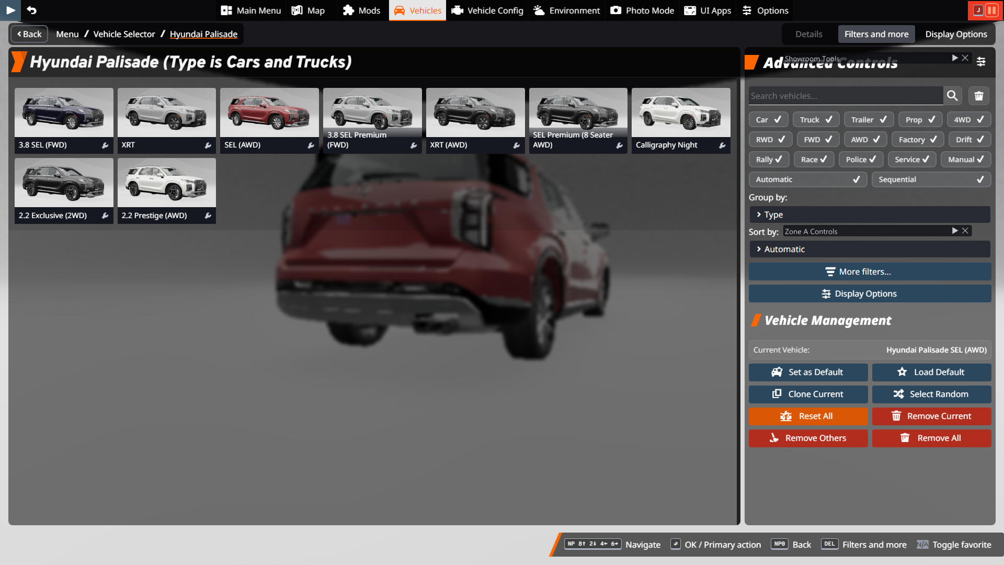Open the Mods tab

coord(361,10)
